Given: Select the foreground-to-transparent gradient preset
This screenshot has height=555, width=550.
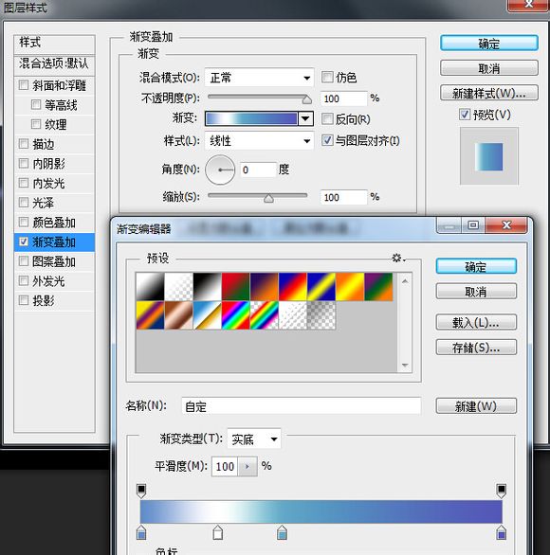Looking at the screenshot, I should (179, 287).
